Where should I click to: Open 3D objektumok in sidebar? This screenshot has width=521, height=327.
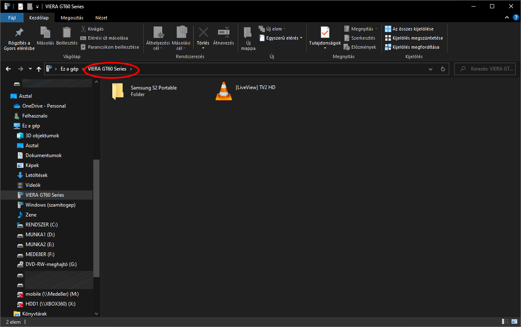click(x=38, y=136)
